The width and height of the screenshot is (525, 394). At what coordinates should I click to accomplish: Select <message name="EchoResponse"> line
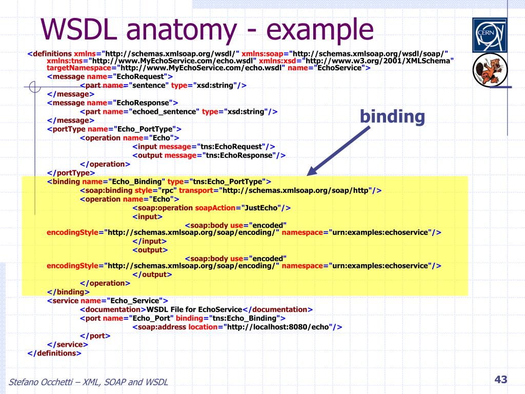[x=112, y=103]
